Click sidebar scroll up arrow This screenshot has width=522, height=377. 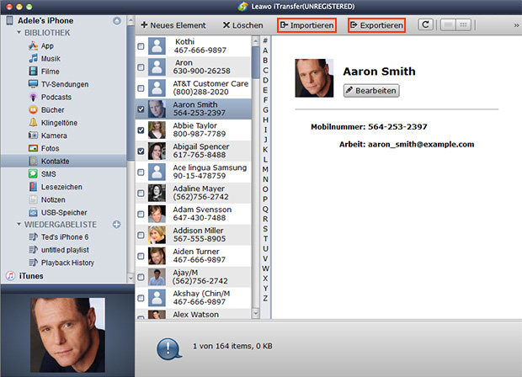point(130,20)
